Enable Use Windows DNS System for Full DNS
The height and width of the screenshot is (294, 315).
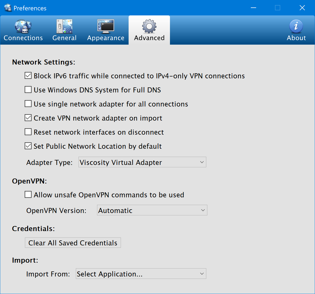pos(28,90)
